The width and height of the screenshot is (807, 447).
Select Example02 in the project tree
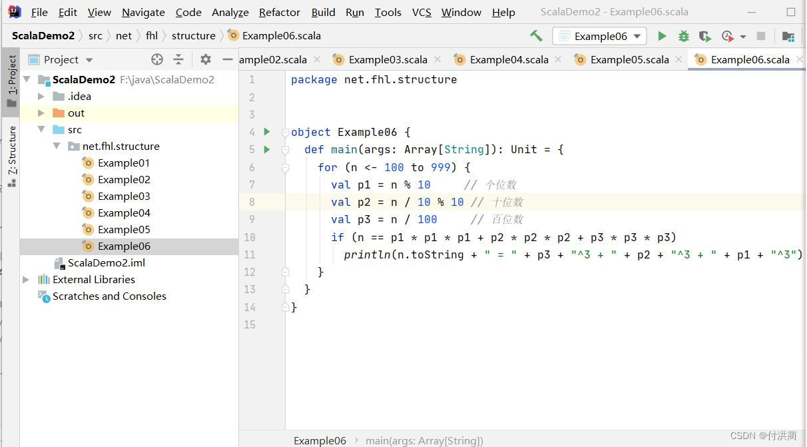point(124,179)
